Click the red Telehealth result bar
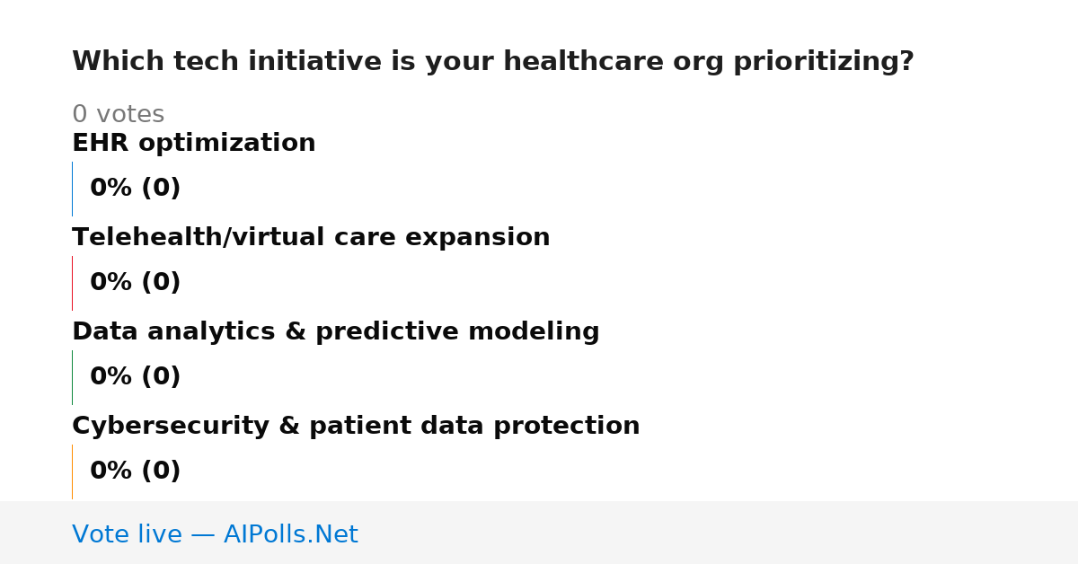This screenshot has height=564, width=1078. pos(72,283)
